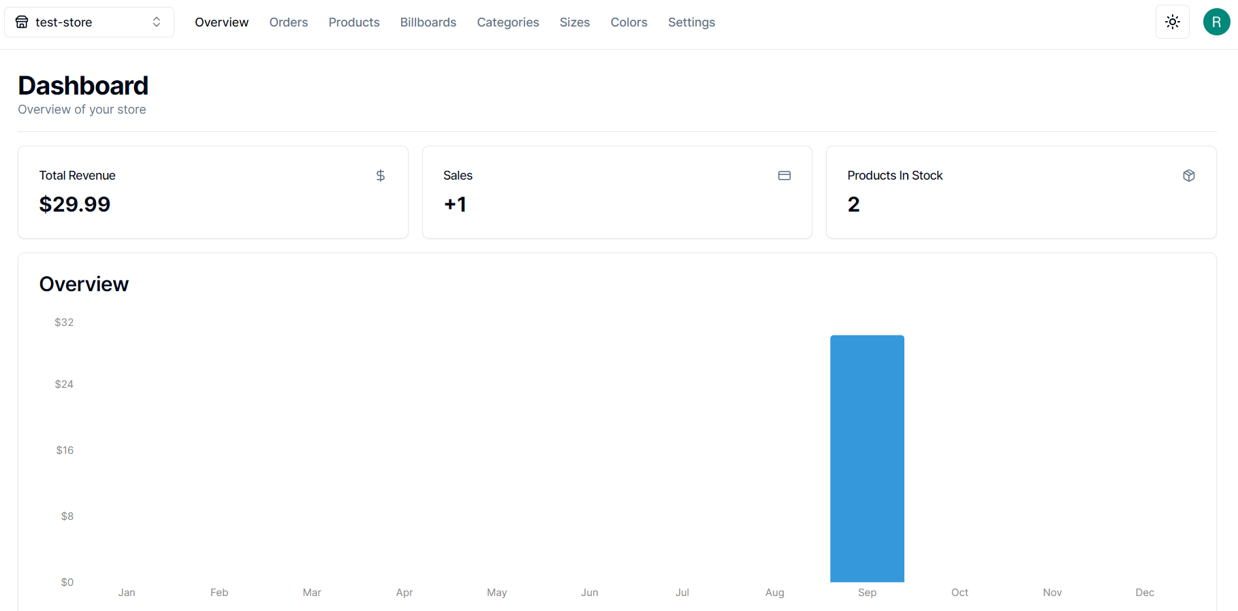Go to the Overview nav tab
Image resolution: width=1238 pixels, height=611 pixels.
point(221,22)
